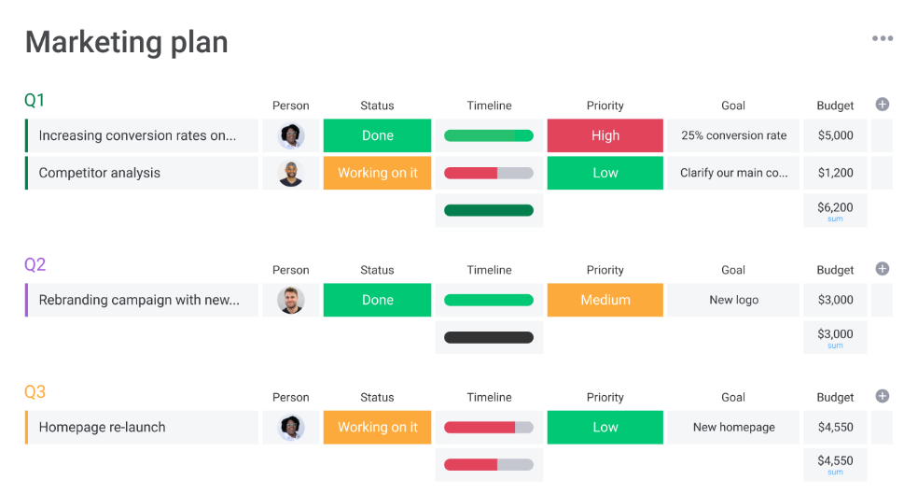Edit the 25% conversion rate goal cell
Screen dimensions: 918x494
733,135
